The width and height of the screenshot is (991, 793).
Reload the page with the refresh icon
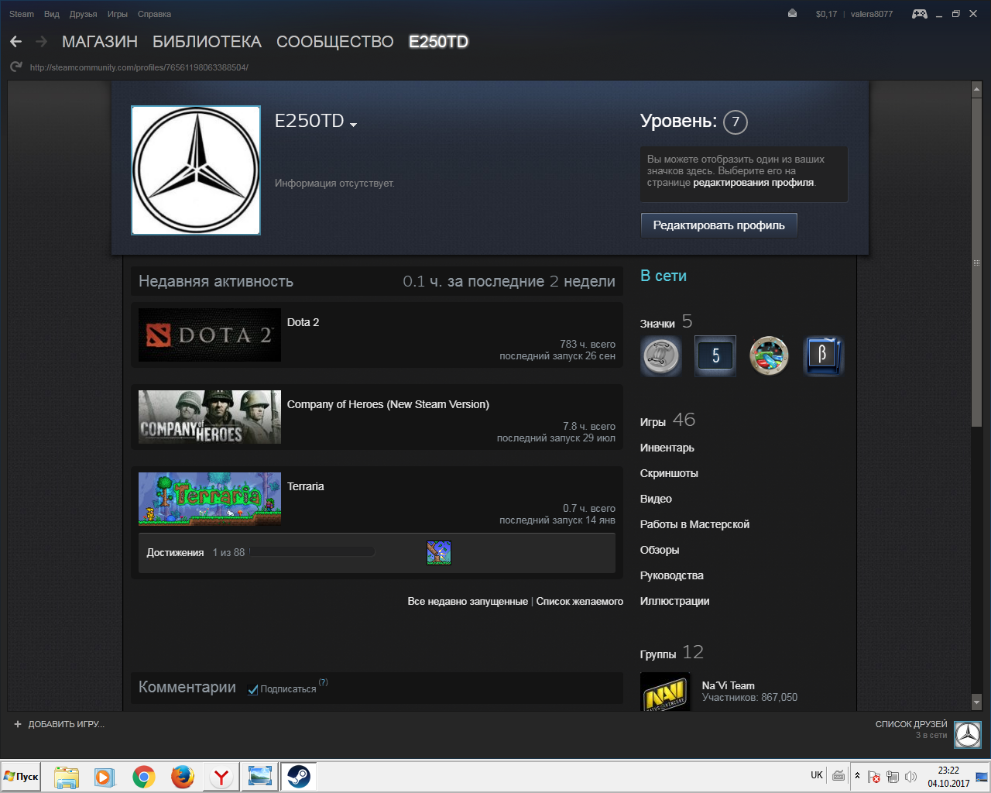[16, 67]
